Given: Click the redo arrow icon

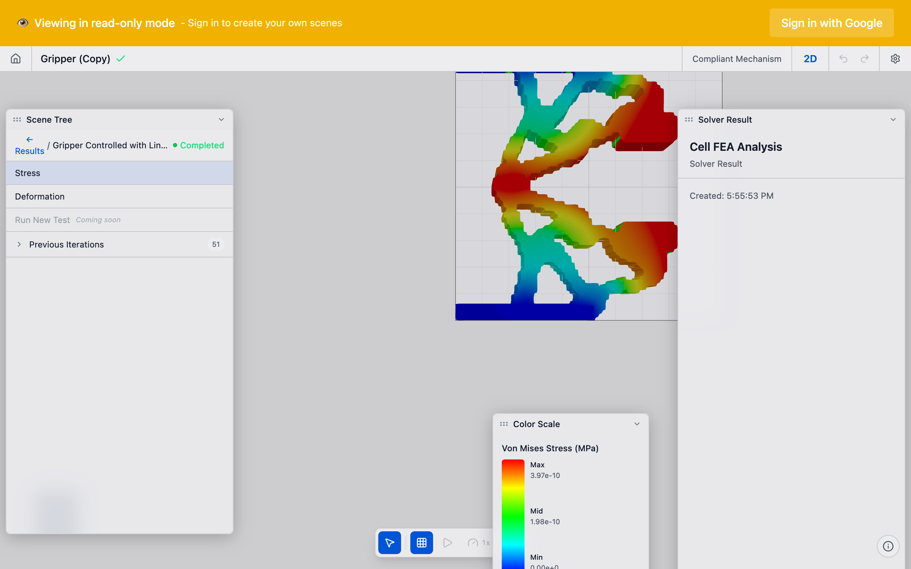Looking at the screenshot, I should pos(865,59).
